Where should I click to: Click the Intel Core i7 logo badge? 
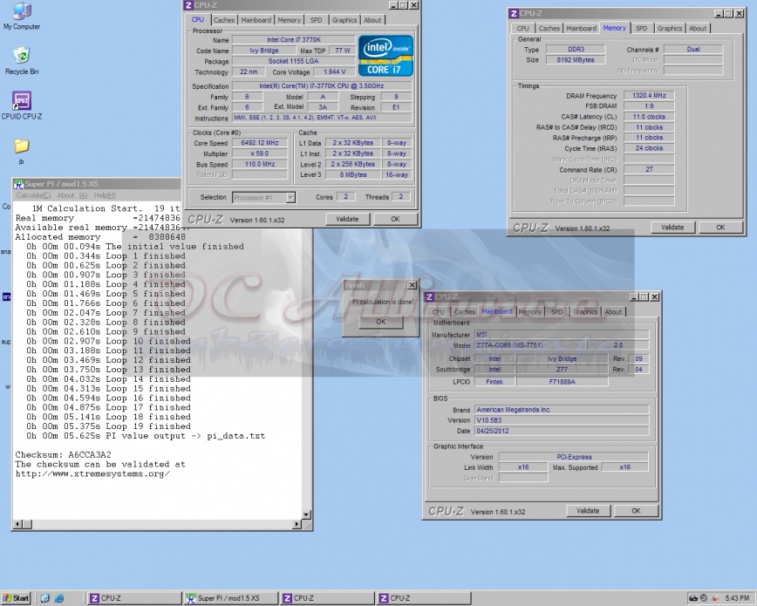pos(385,56)
